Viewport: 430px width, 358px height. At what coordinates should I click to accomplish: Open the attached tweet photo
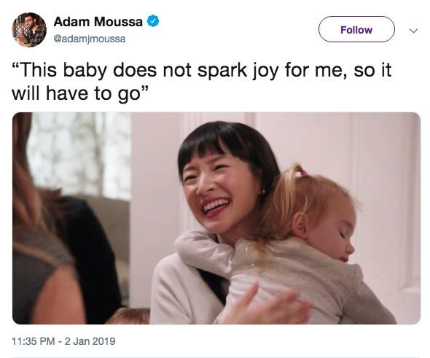[216, 218]
